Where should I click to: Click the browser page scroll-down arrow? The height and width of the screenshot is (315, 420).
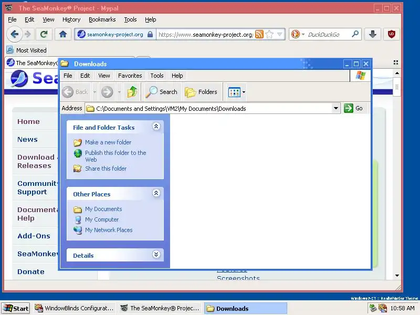point(397,275)
